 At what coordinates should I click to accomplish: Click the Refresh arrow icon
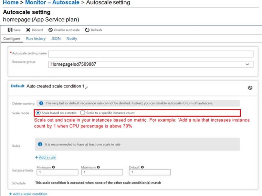pos(87,30)
